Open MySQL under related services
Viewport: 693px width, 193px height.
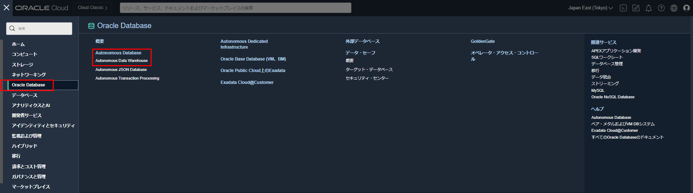point(598,90)
